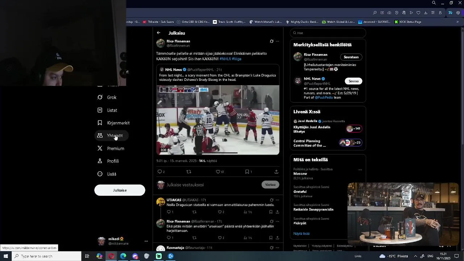The width and height of the screenshot is (464, 261).
Task: Click the video progress bar of the hockey clip
Action: pyautogui.click(x=218, y=153)
